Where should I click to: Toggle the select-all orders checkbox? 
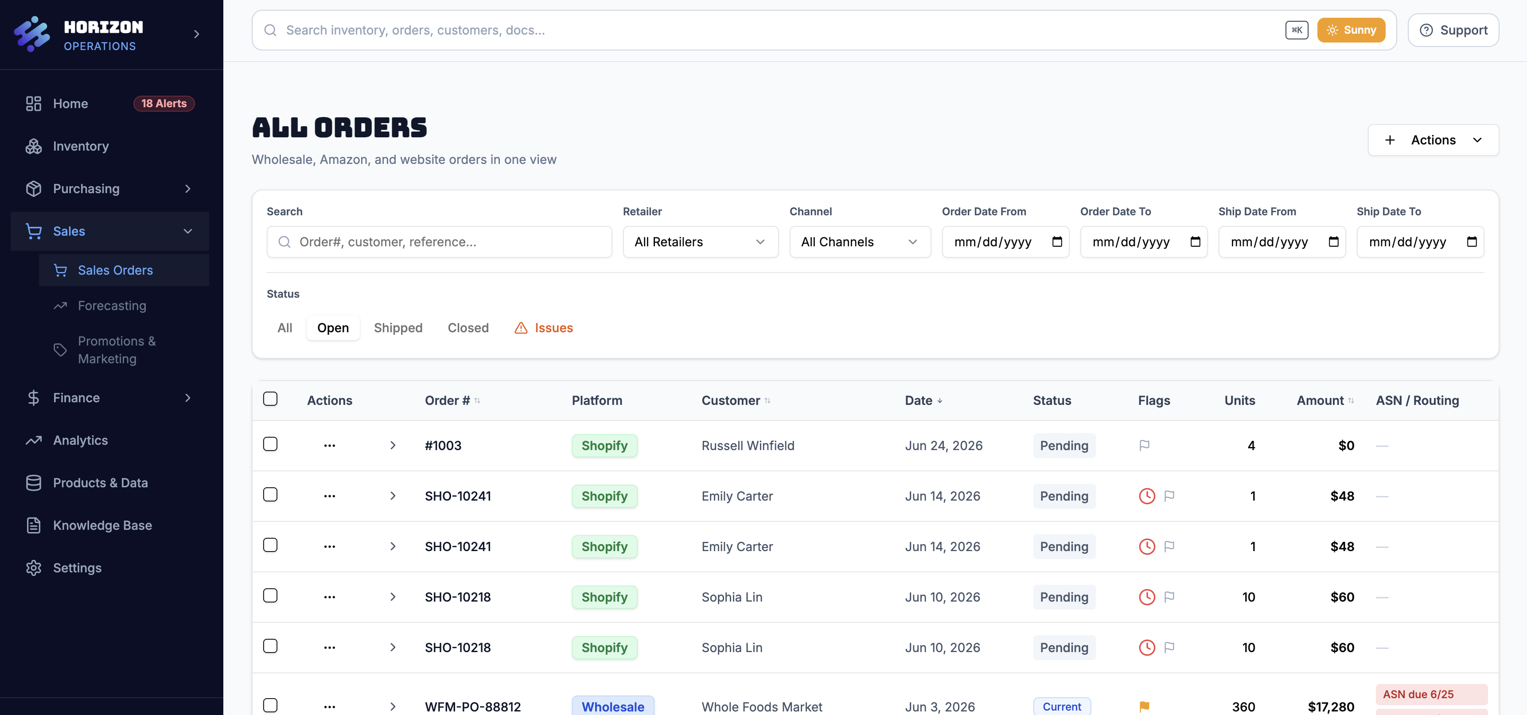tap(270, 399)
